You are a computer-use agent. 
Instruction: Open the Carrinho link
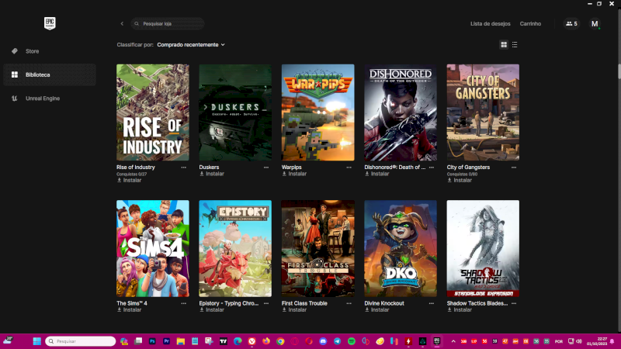click(x=530, y=24)
